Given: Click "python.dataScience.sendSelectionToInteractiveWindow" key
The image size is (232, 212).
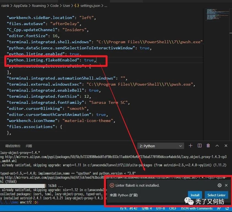Looking at the screenshot, I should (x=71, y=48).
